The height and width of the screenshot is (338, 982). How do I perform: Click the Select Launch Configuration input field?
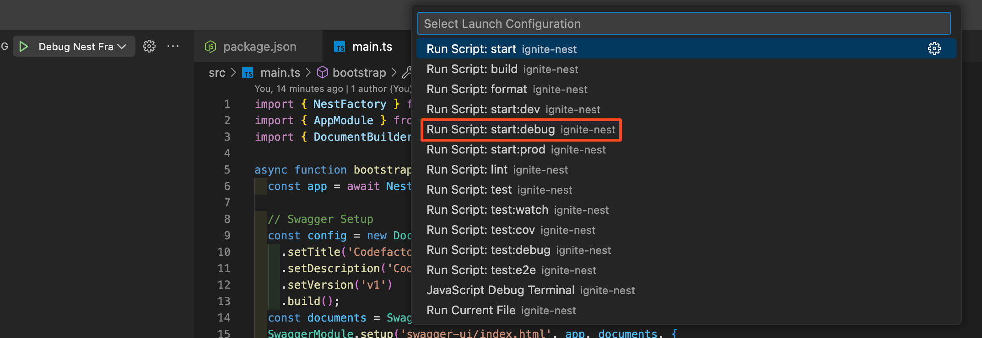tap(684, 24)
